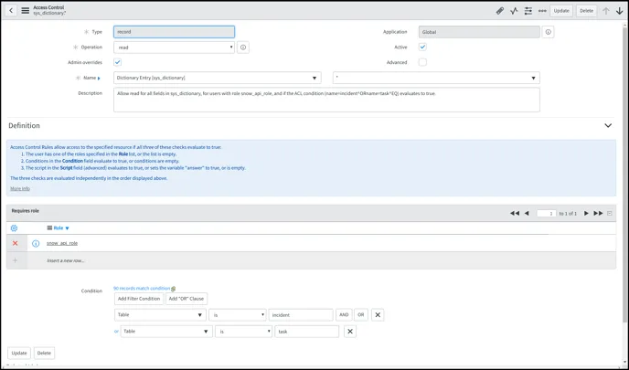Open the snow_api_role link
629x370 pixels.
pyautogui.click(x=62, y=243)
